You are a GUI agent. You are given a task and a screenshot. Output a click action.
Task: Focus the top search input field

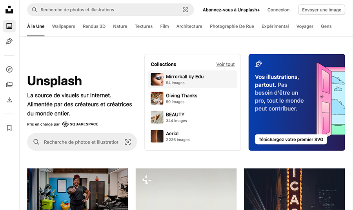coord(106,10)
